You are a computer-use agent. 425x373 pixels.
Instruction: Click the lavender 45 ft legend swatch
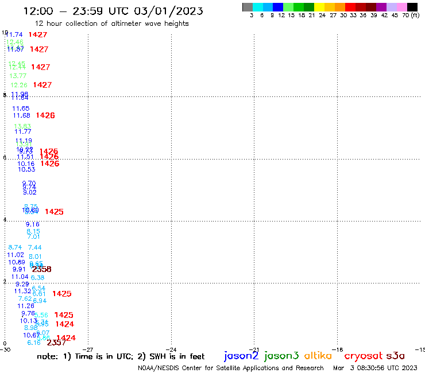click(392, 7)
